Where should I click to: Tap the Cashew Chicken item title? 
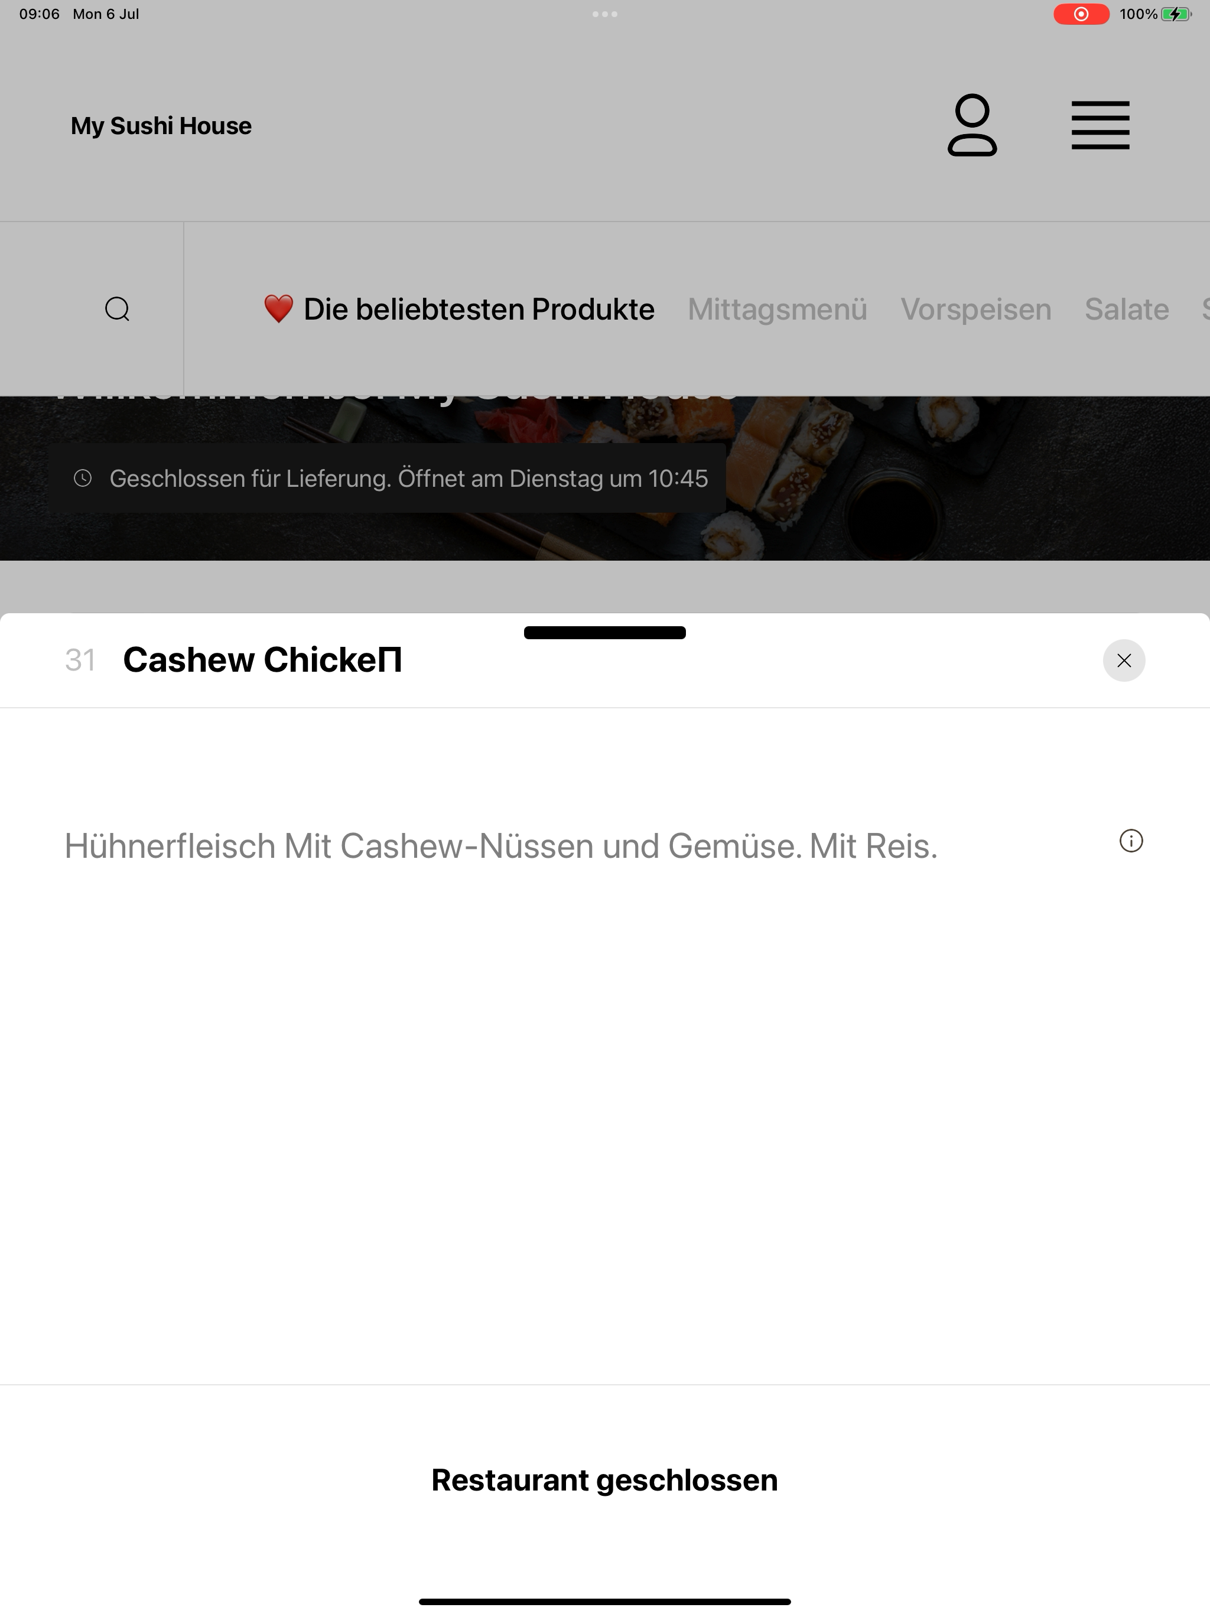click(262, 660)
